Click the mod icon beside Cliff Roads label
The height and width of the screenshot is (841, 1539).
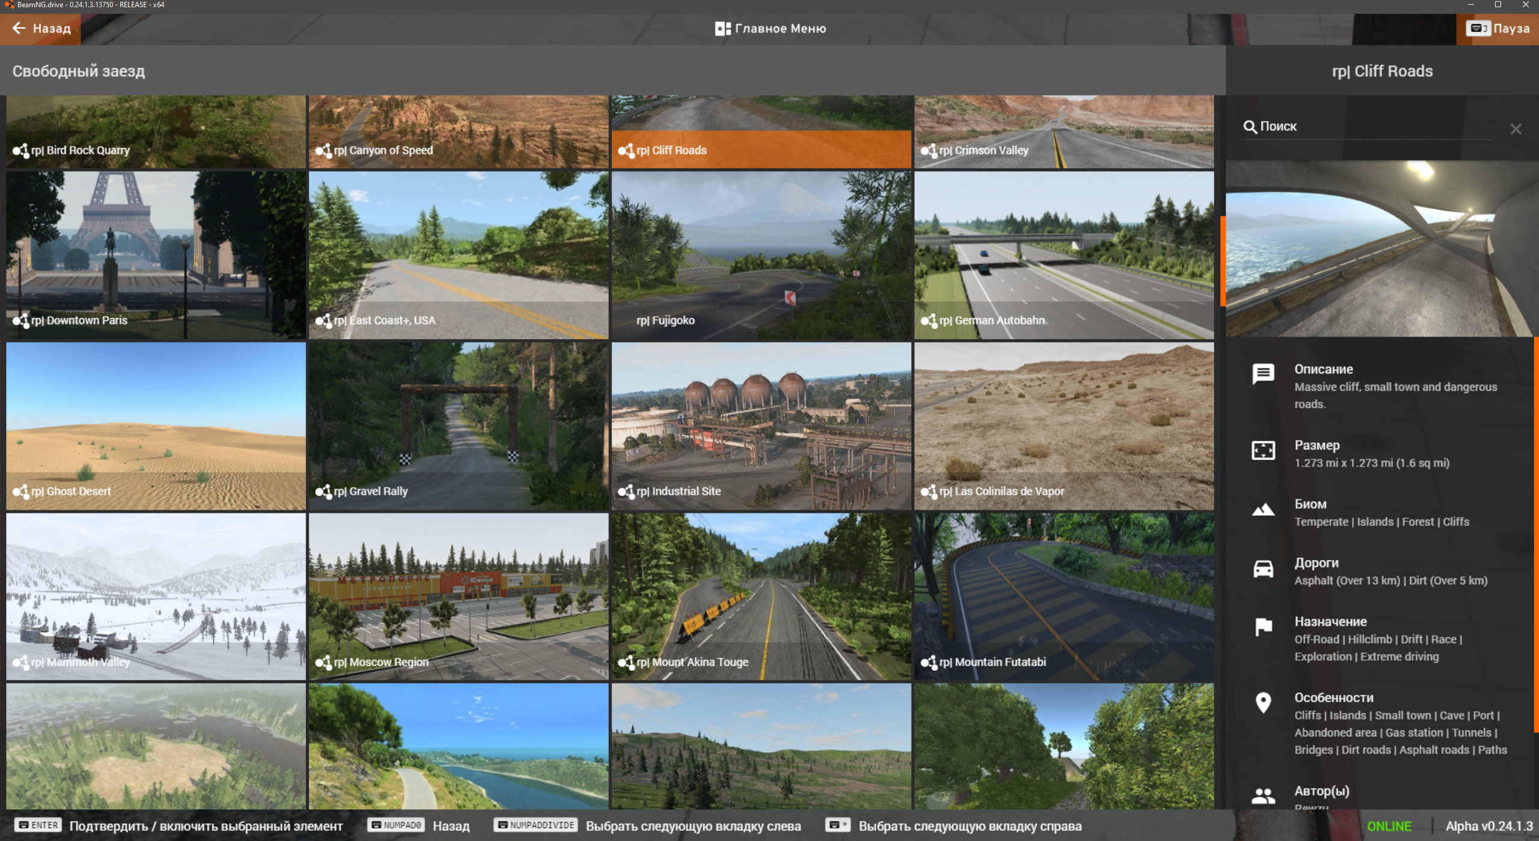(626, 150)
